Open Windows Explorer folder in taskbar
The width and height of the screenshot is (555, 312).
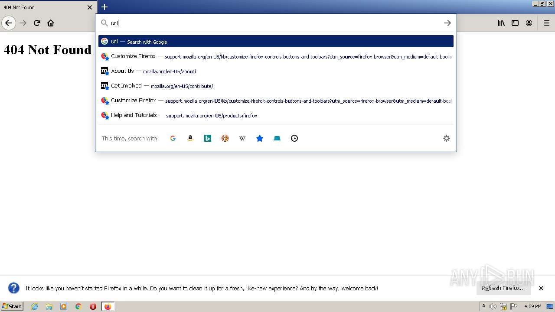tap(49, 306)
